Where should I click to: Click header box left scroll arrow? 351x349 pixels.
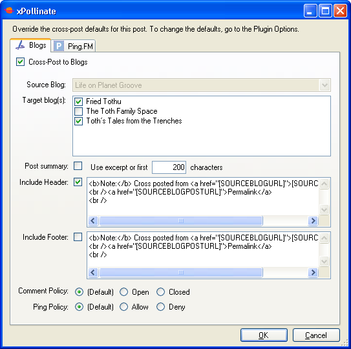coord(93,221)
